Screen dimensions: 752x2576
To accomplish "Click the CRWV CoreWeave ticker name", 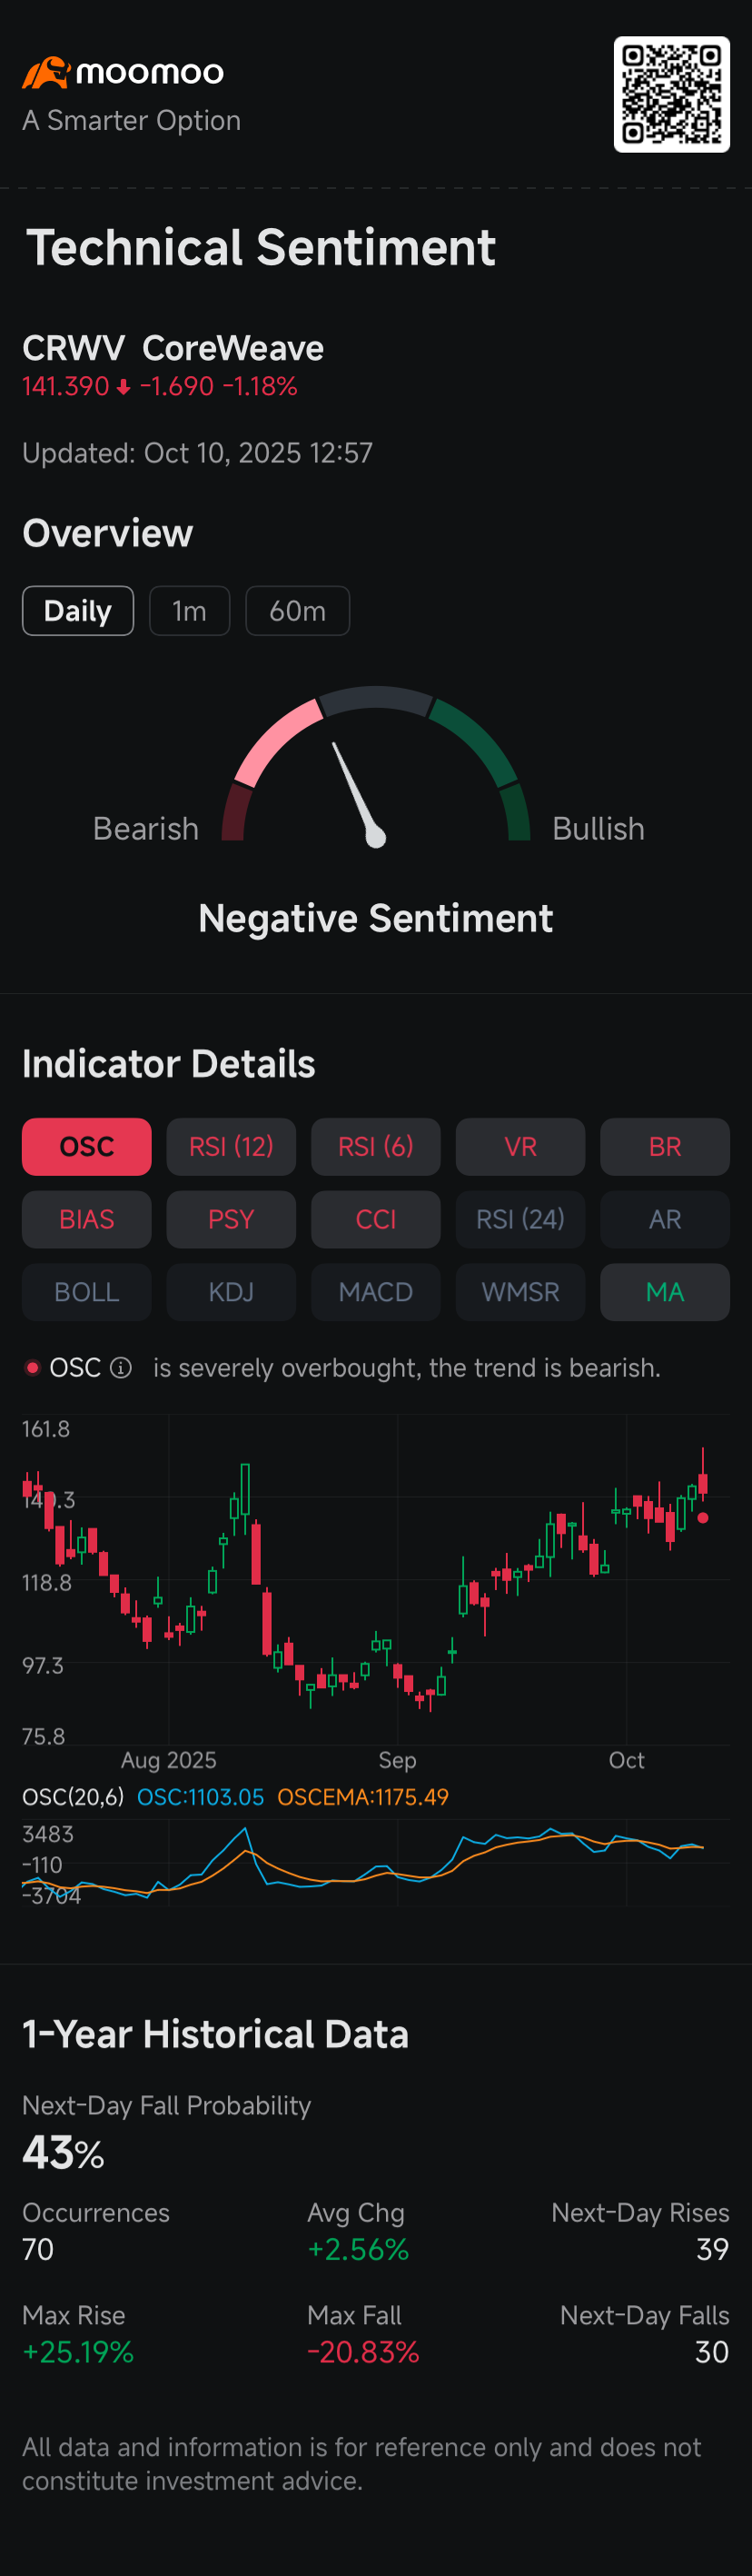I will tap(173, 348).
